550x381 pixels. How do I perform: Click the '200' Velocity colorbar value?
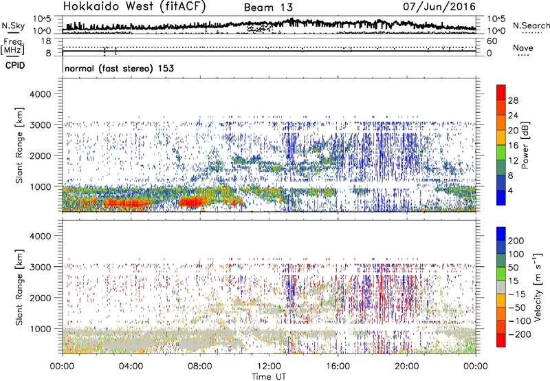(516, 241)
